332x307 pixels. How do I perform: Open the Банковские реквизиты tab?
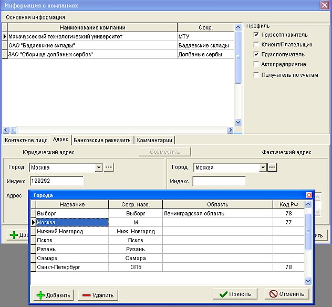tap(103, 140)
